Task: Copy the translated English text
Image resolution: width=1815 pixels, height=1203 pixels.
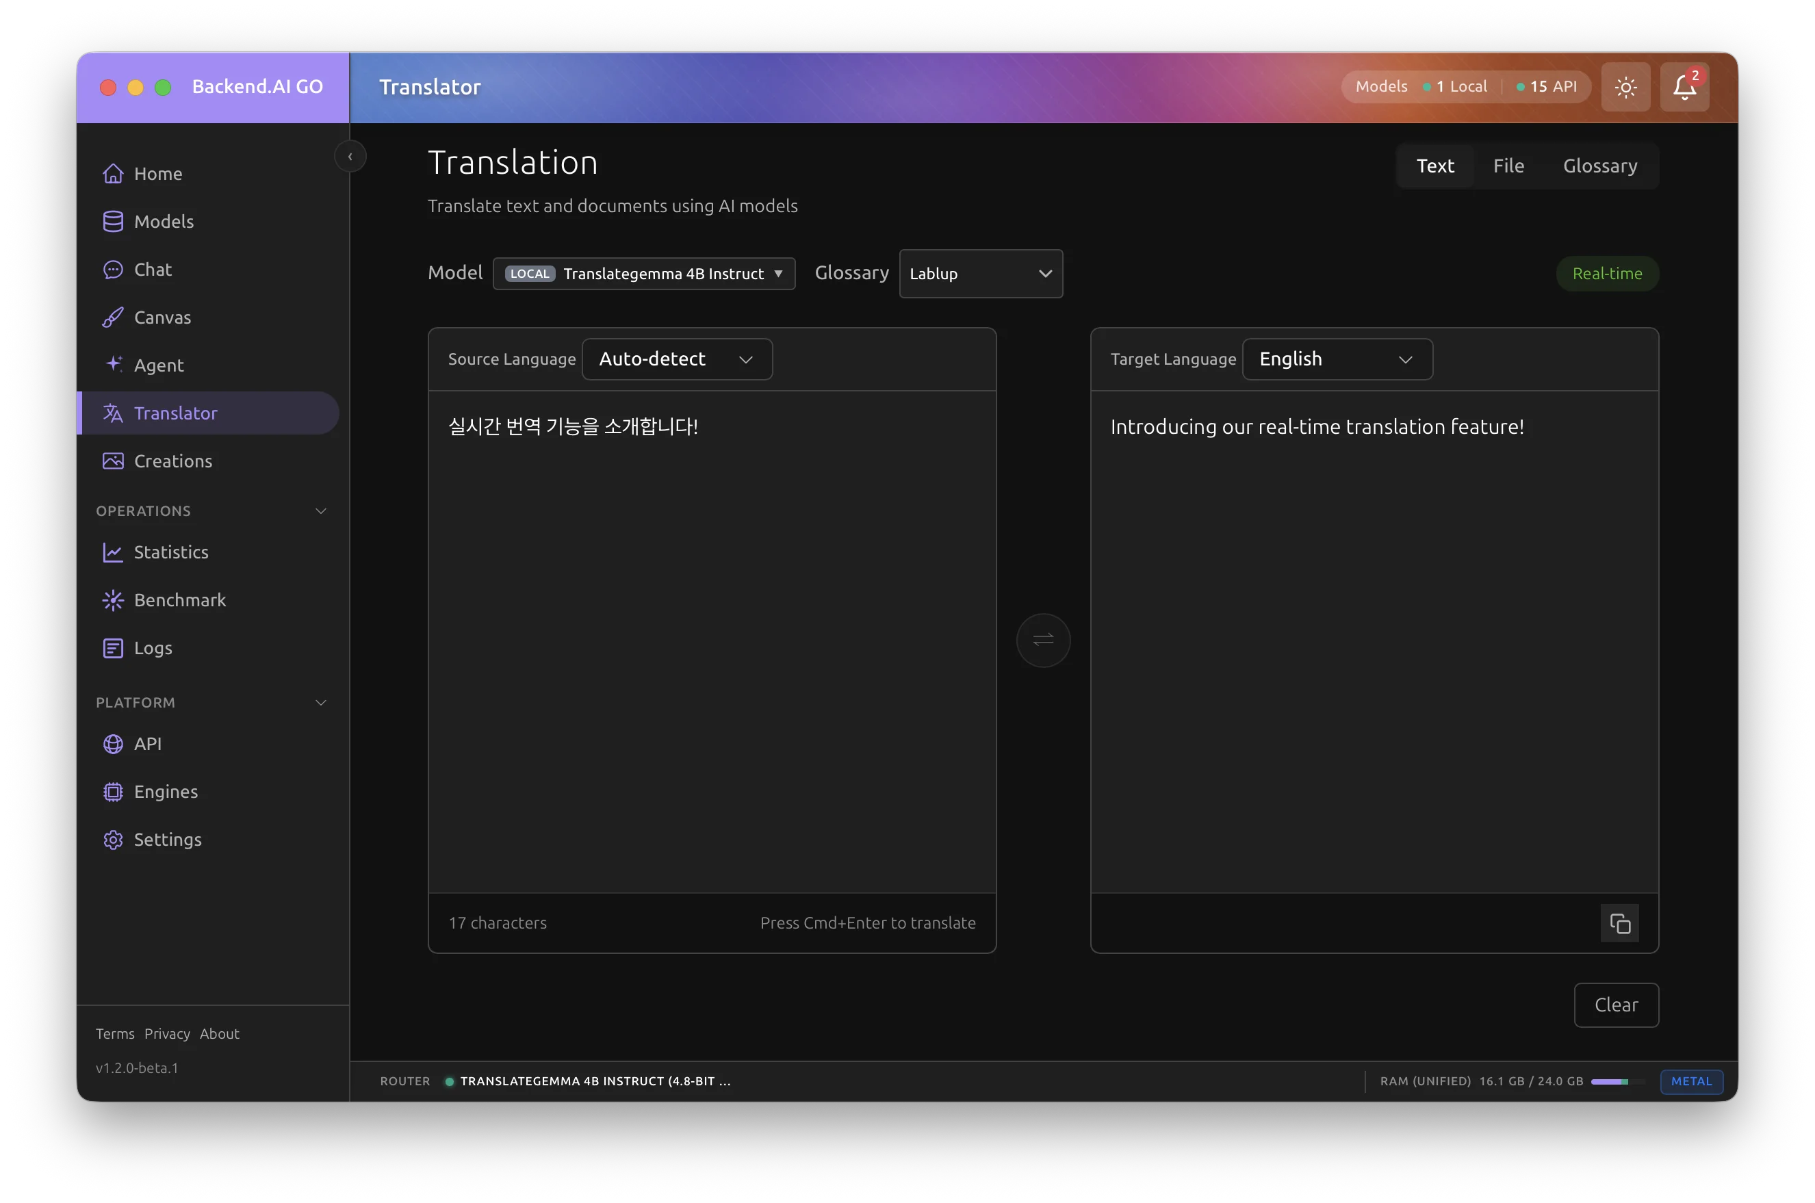Action: (1619, 923)
